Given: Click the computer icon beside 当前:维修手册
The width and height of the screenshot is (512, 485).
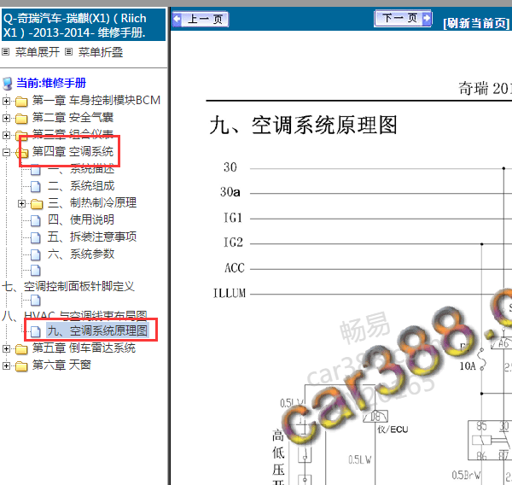Looking at the screenshot, I should (8, 84).
